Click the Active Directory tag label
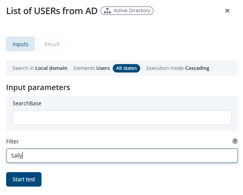This screenshot has height=195, width=243. pyautogui.click(x=127, y=11)
